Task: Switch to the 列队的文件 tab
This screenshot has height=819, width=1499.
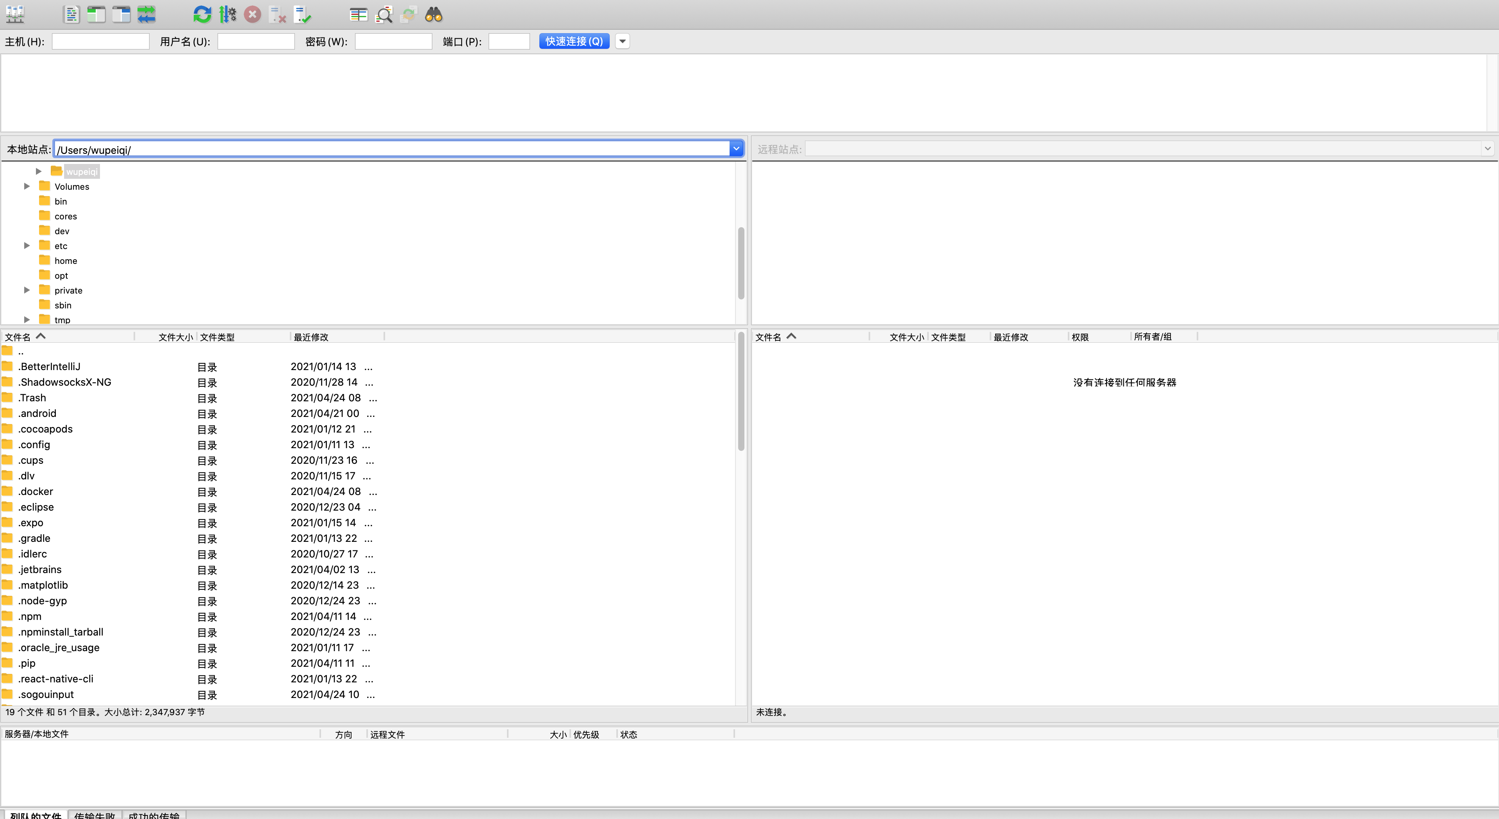Action: pyautogui.click(x=36, y=815)
